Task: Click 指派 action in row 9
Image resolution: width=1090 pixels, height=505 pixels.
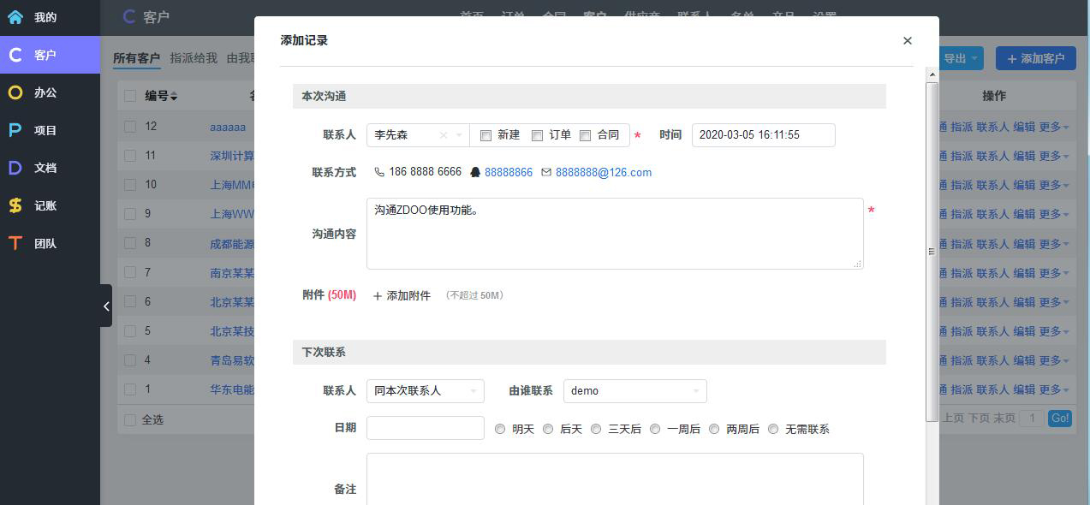Action: click(962, 214)
